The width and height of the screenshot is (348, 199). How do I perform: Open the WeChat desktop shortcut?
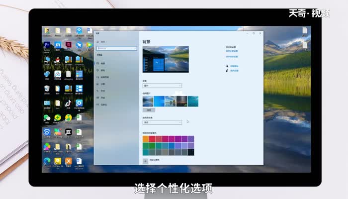(x=47, y=119)
